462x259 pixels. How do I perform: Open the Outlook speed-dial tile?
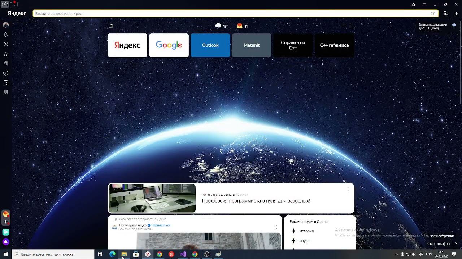(x=210, y=45)
